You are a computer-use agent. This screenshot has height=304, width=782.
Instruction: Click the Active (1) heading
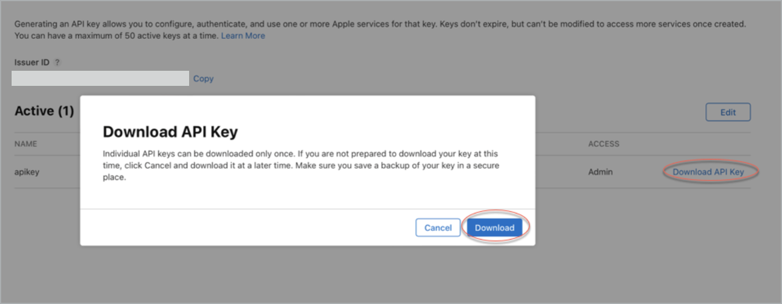click(44, 111)
